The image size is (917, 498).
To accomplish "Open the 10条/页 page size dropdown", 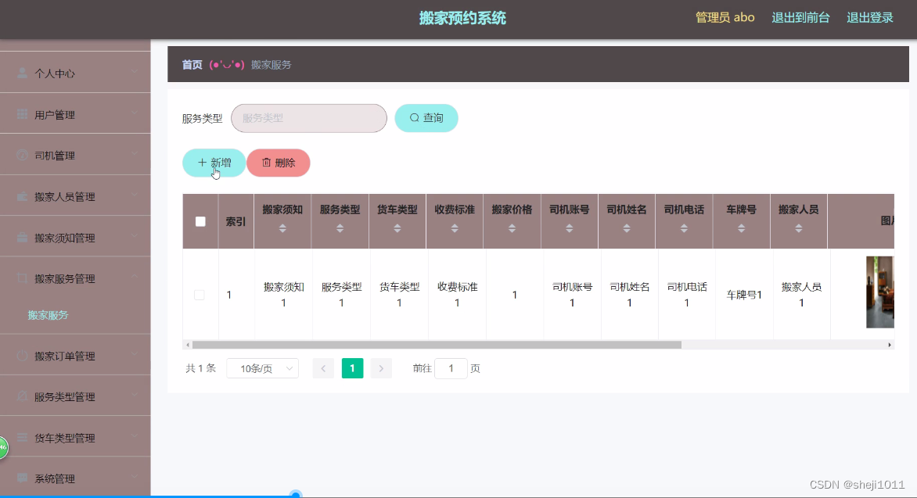I will 262,367.
